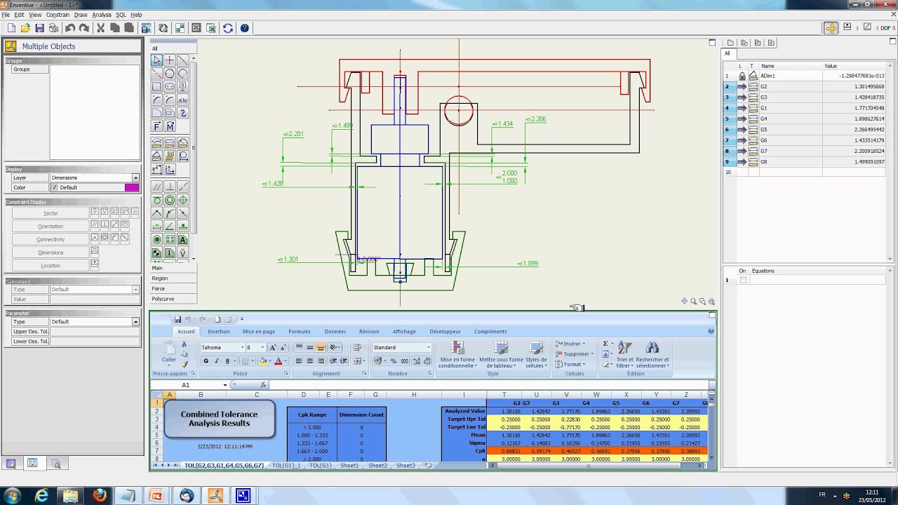Toggle the Location constraint display checkbox
The image size is (898, 505).
[x=95, y=264]
